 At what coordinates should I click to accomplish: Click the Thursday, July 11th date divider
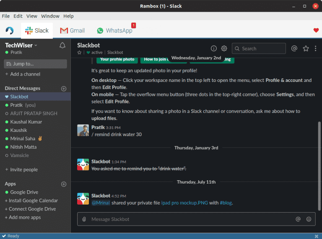[196, 182]
